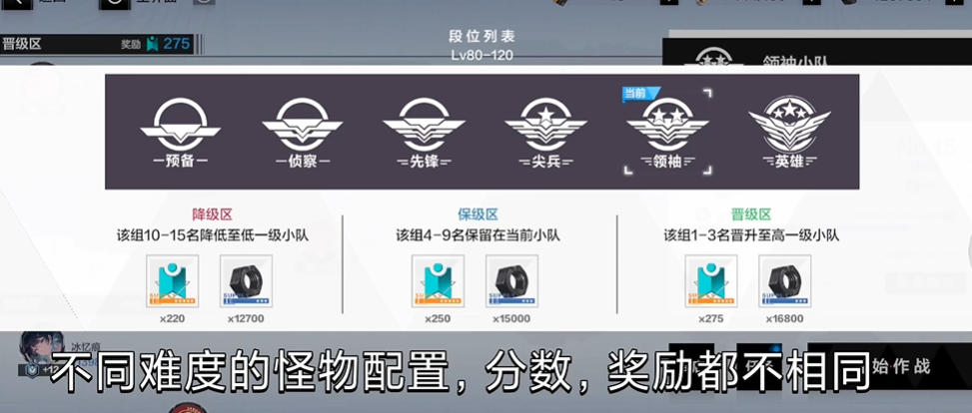View the x15000 nut reward item
Image resolution: width=972 pixels, height=413 pixels.
[x=511, y=281]
